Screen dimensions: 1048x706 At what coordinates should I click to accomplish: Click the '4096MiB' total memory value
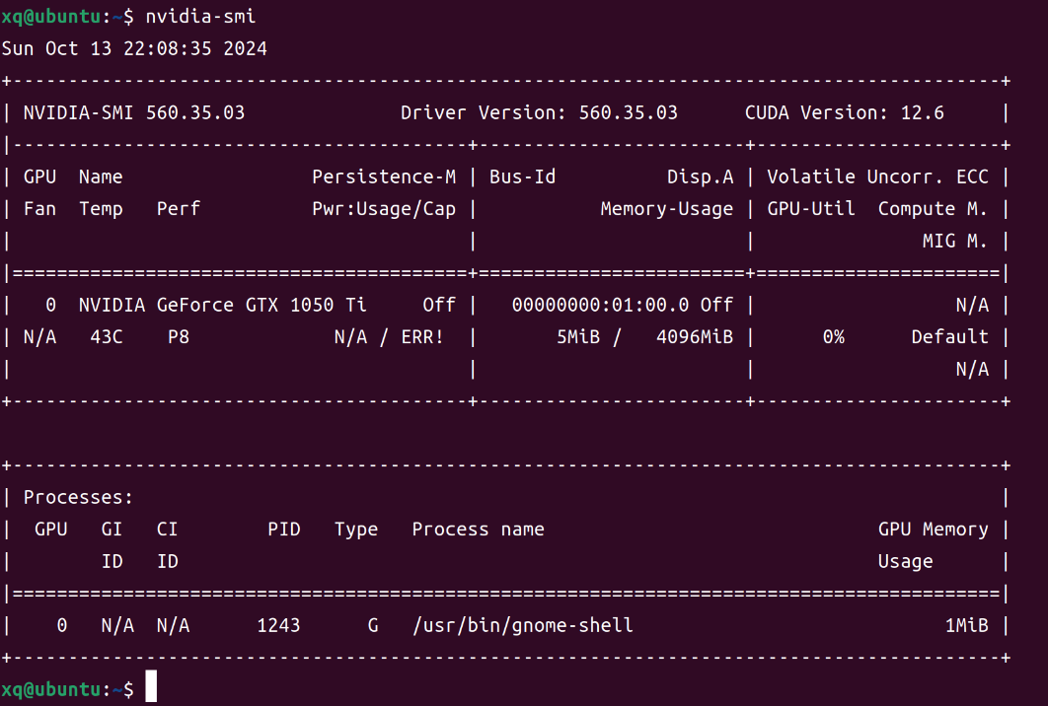click(695, 336)
